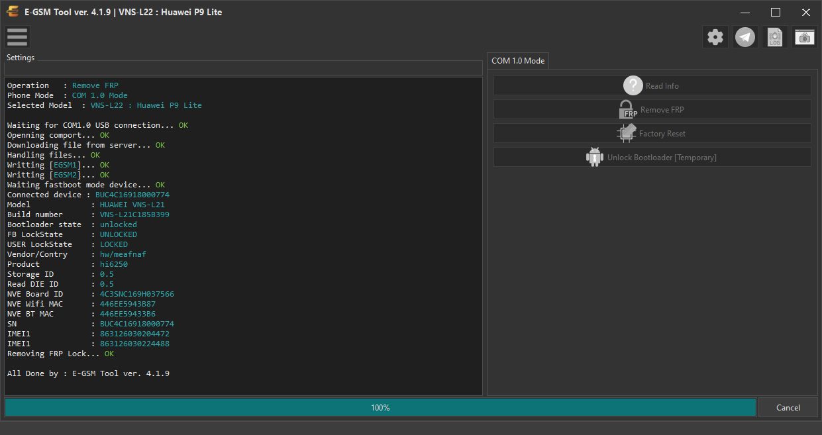
Task: Click the Remove FRP button
Action: (652, 109)
